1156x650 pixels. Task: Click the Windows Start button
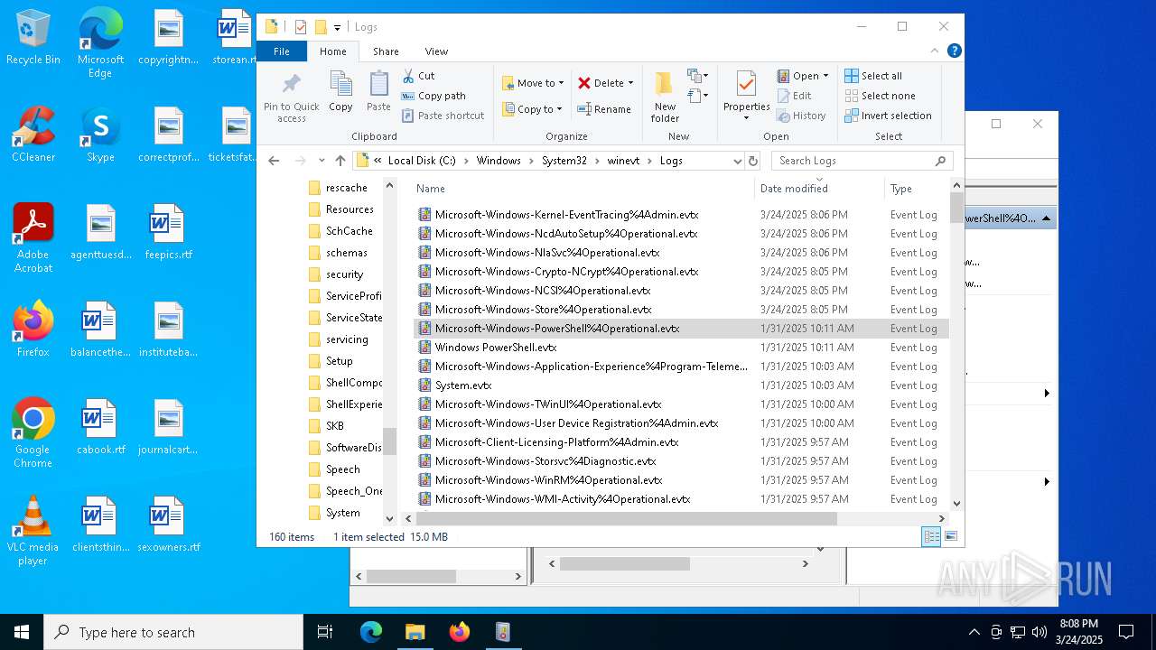[22, 632]
